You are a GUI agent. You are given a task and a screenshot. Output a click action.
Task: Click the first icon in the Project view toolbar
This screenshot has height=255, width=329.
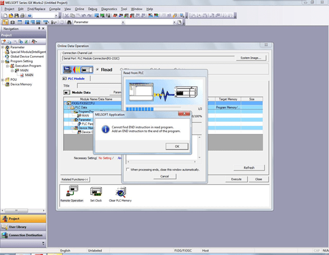[4, 42]
